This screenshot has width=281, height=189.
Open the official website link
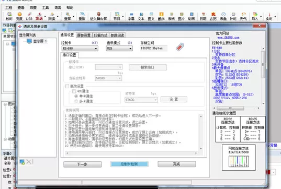click(x=228, y=38)
